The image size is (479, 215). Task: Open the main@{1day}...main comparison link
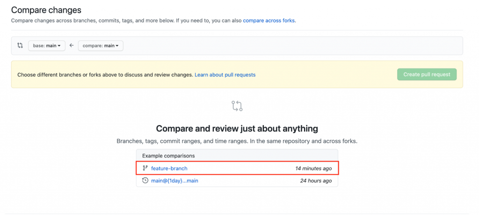click(174, 180)
